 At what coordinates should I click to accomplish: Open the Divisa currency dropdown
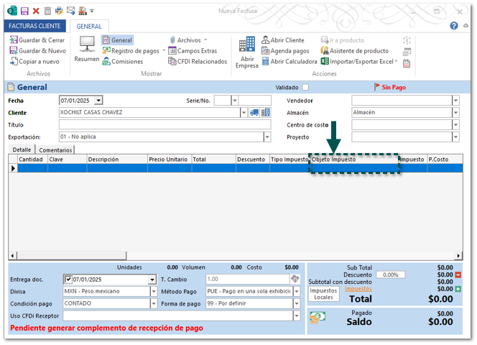coord(154,292)
